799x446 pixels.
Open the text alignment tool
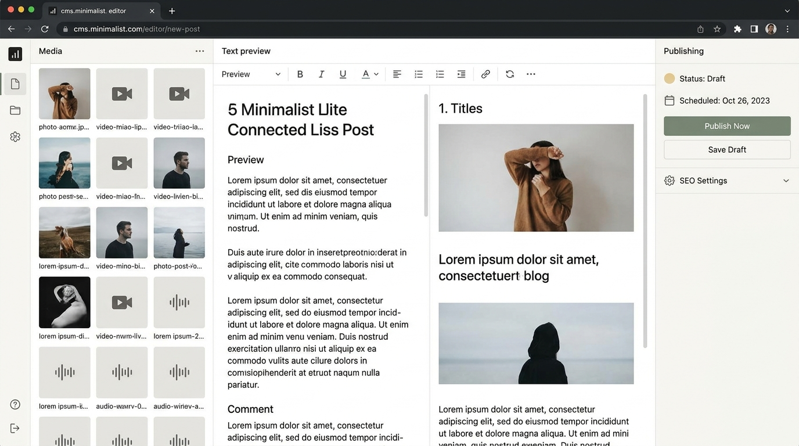(x=397, y=74)
